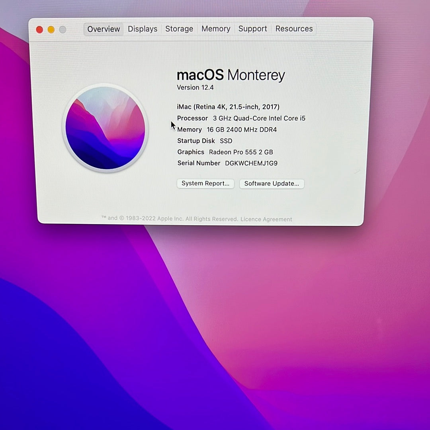Minimize window with the yellow button

coord(51,29)
